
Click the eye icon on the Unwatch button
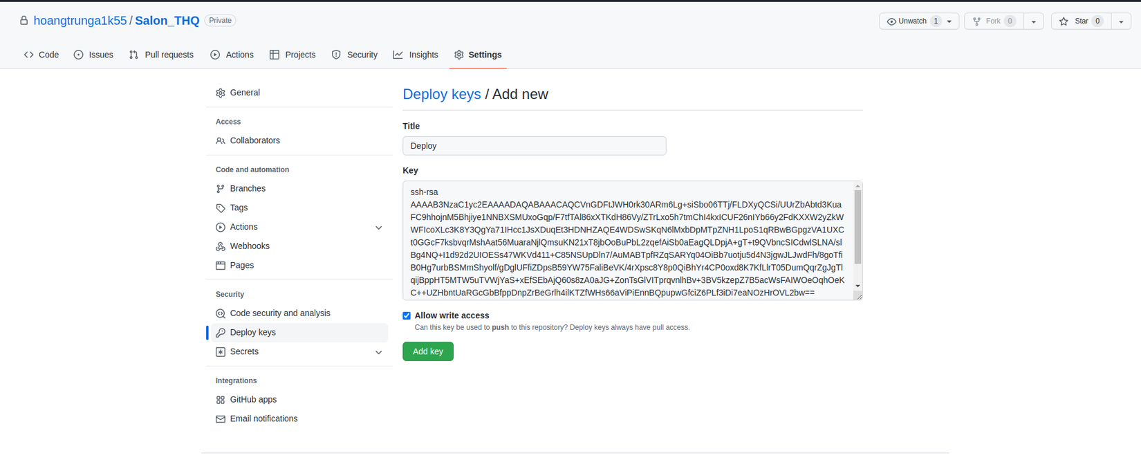(x=891, y=21)
